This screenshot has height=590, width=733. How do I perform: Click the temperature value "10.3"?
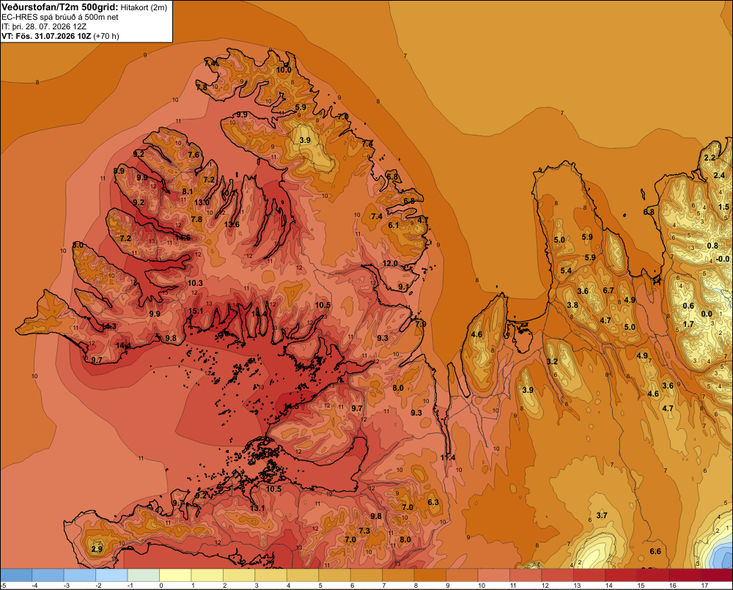195,283
